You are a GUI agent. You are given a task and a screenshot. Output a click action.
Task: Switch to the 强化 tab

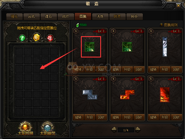click(x=14, y=16)
